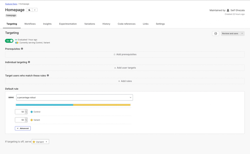Viewport: 250px width, 154px height.
Task: Click the info icon next to Prerequisites
Action: coord(22,49)
